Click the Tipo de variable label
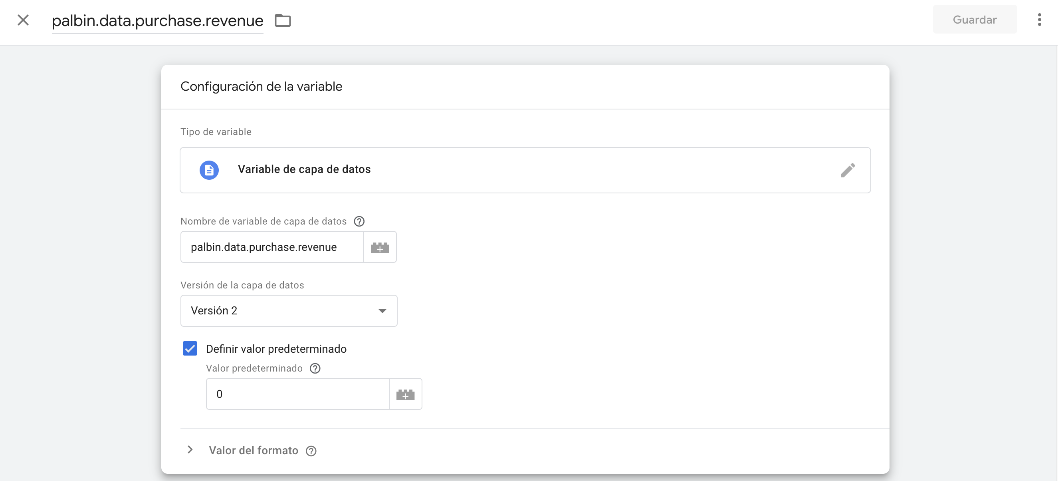1058x481 pixels. [x=216, y=132]
